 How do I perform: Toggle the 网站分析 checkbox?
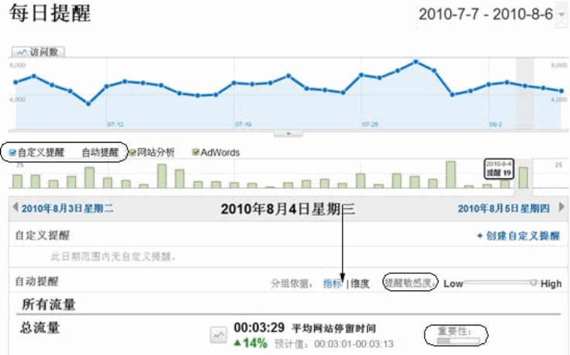tap(132, 153)
